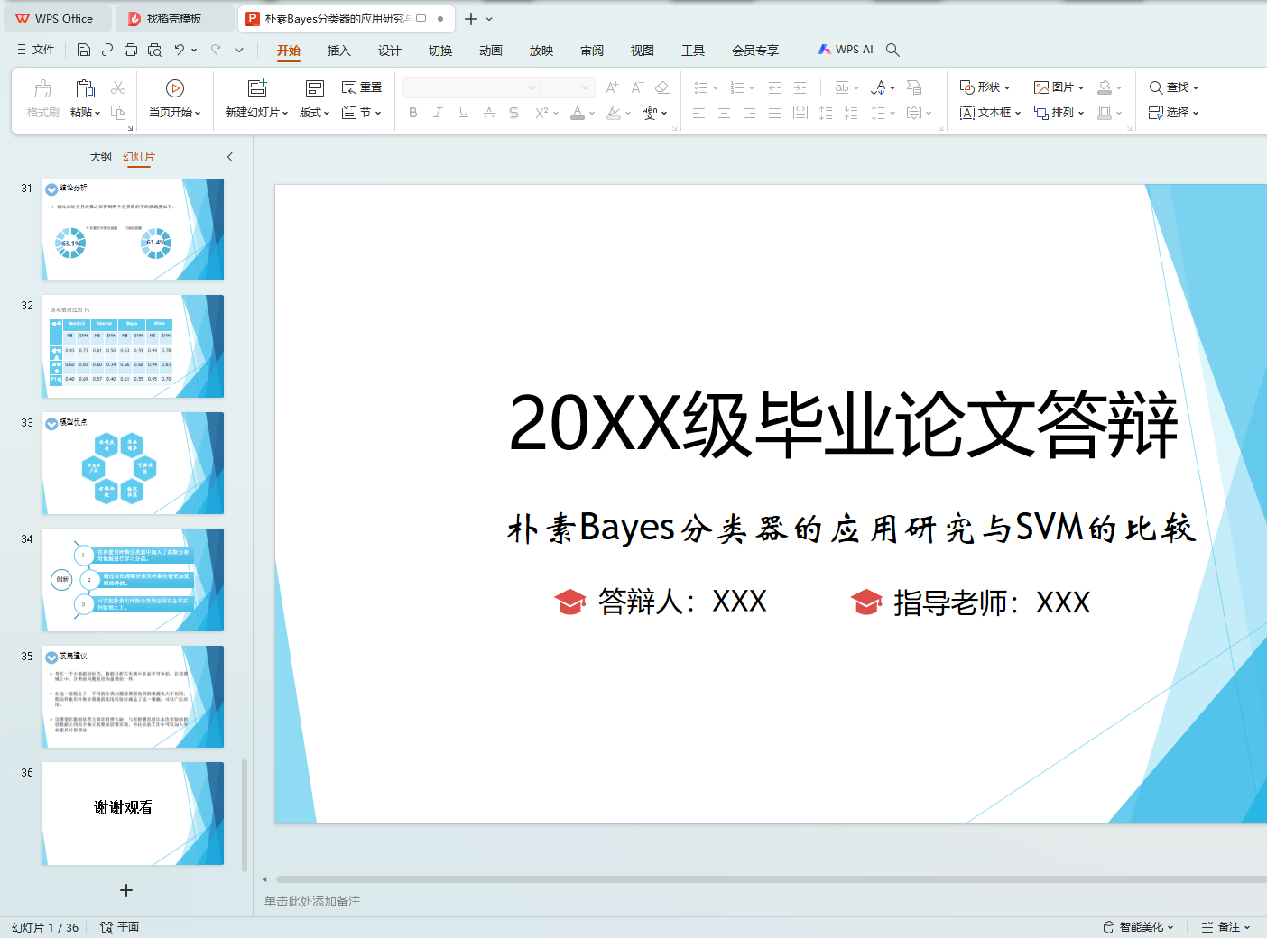Switch to the 审阅 ribbon tab
The width and height of the screenshot is (1267, 938).
(592, 51)
